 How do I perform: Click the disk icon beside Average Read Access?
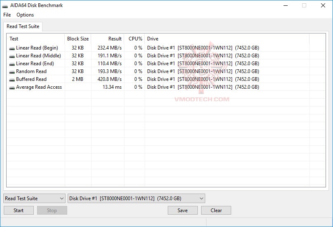(x=12, y=87)
